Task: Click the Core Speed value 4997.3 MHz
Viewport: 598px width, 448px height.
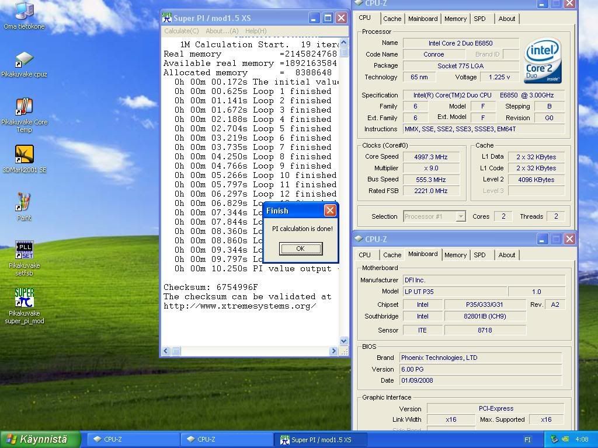Action: [431, 157]
